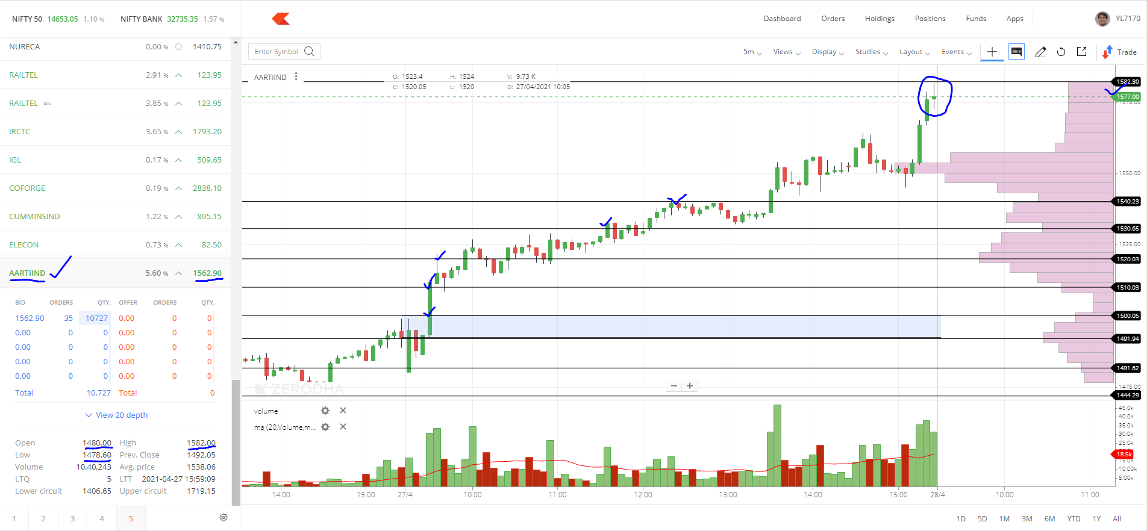1147x531 pixels.
Task: Open the Positions page
Action: click(930, 19)
